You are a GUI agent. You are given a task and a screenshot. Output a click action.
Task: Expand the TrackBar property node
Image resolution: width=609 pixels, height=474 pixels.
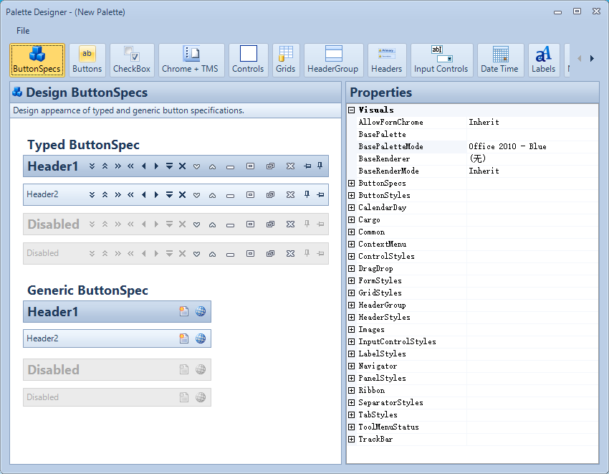(352, 439)
